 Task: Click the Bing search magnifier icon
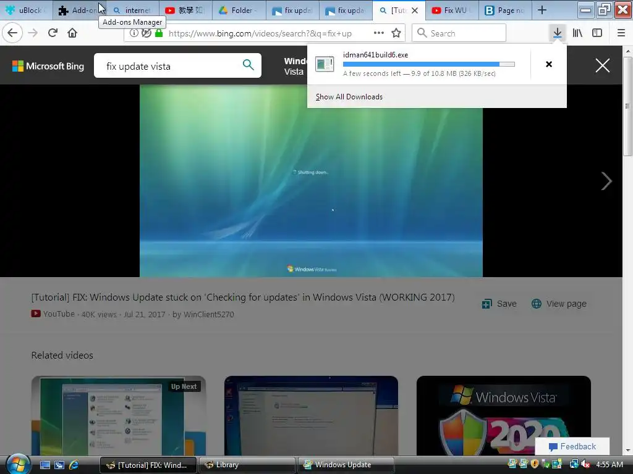tap(249, 64)
